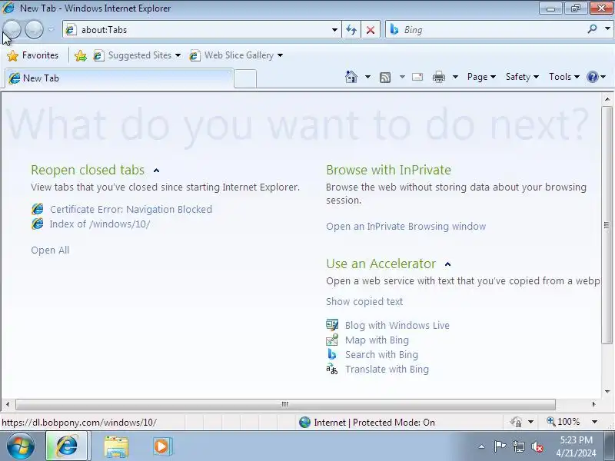
Task: Click the RSS Feeds toolbar icon
Action: pyautogui.click(x=385, y=78)
